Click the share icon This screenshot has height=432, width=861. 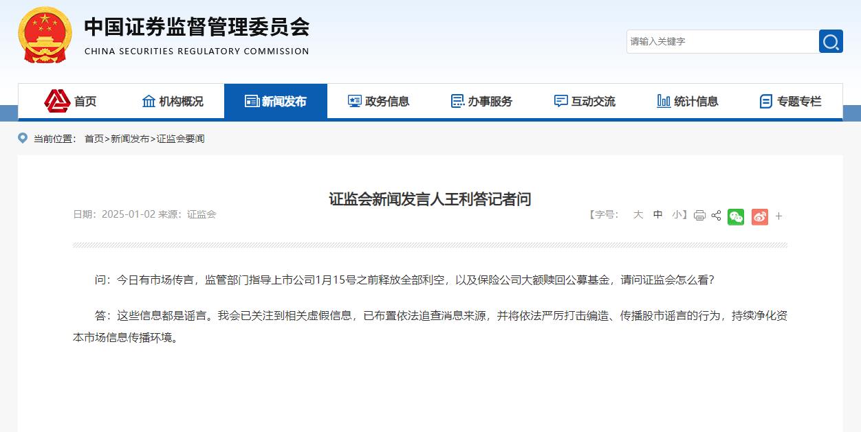pyautogui.click(x=716, y=216)
